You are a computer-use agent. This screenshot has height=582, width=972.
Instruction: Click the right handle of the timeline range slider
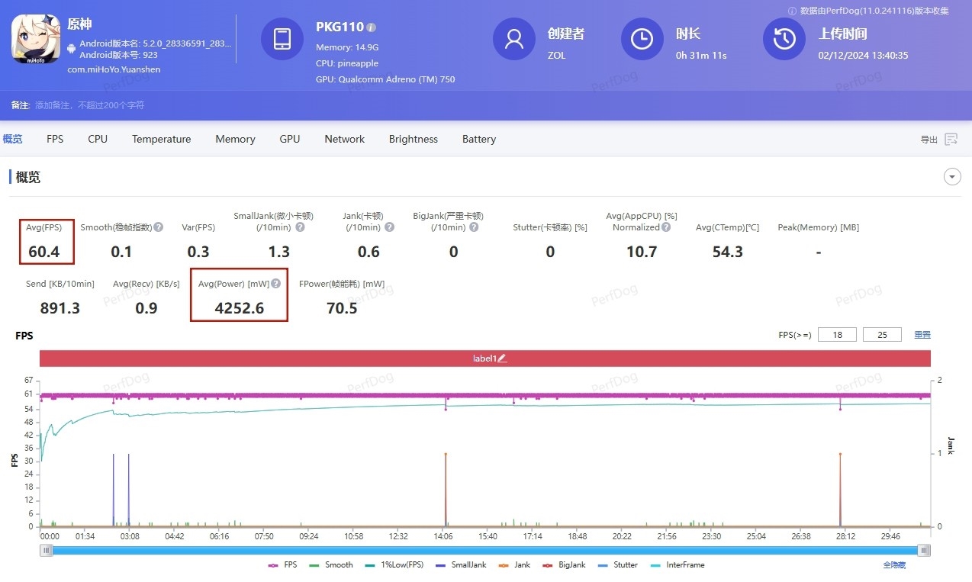click(924, 550)
